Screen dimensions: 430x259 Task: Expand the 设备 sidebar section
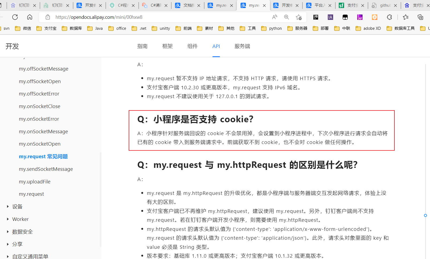click(17, 207)
